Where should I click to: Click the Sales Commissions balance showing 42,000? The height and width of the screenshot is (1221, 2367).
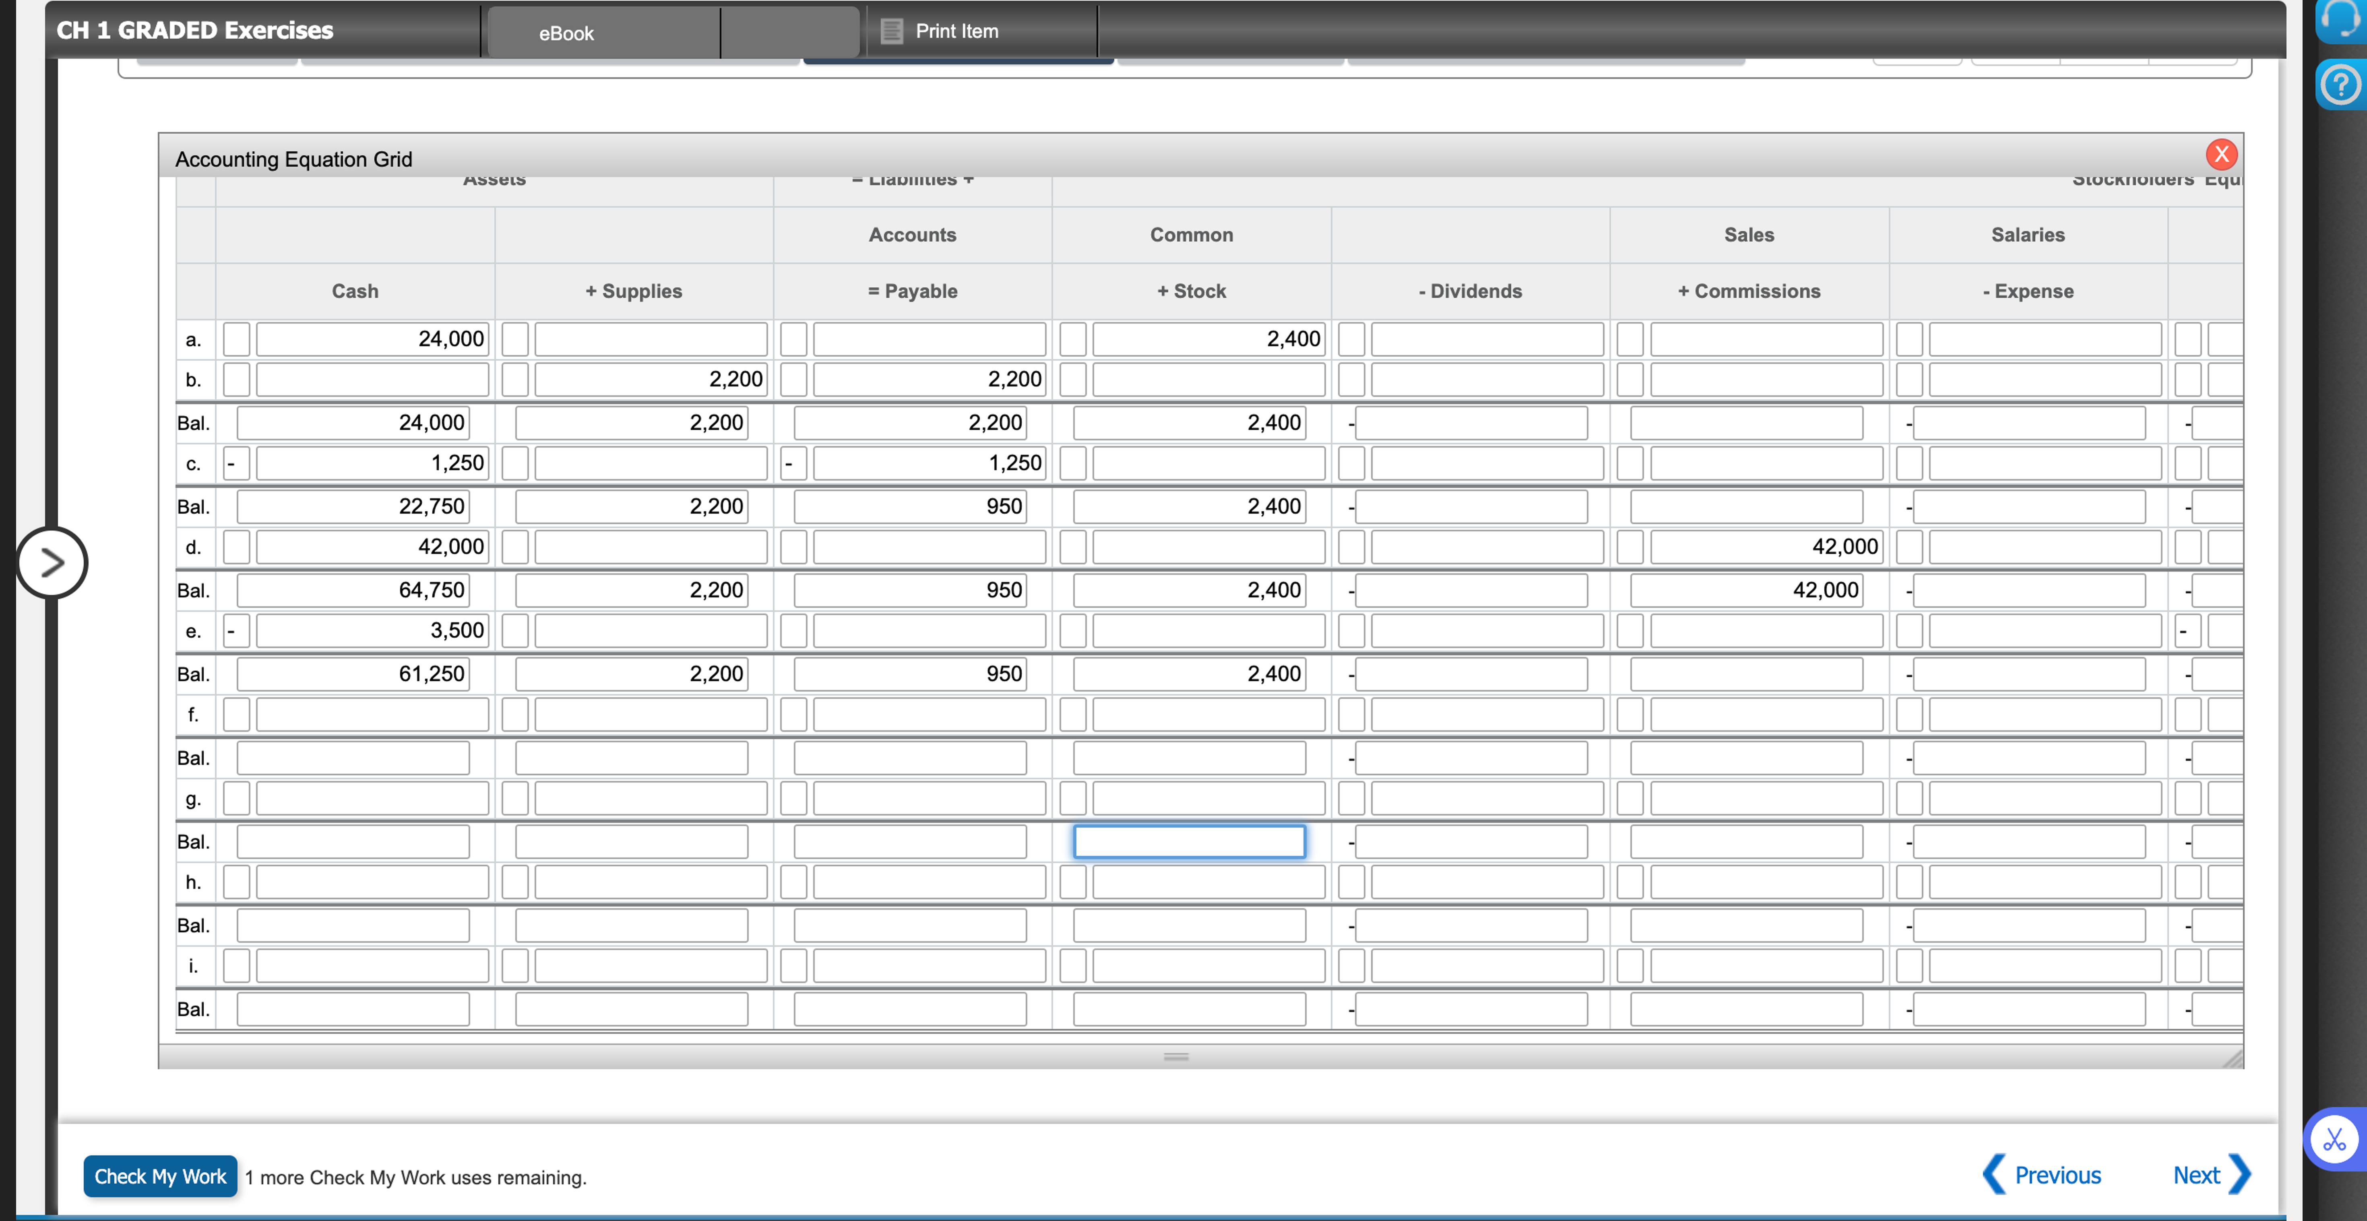[x=1747, y=590]
